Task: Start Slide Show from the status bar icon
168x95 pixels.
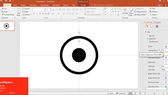Action: pyautogui.click(x=145, y=93)
